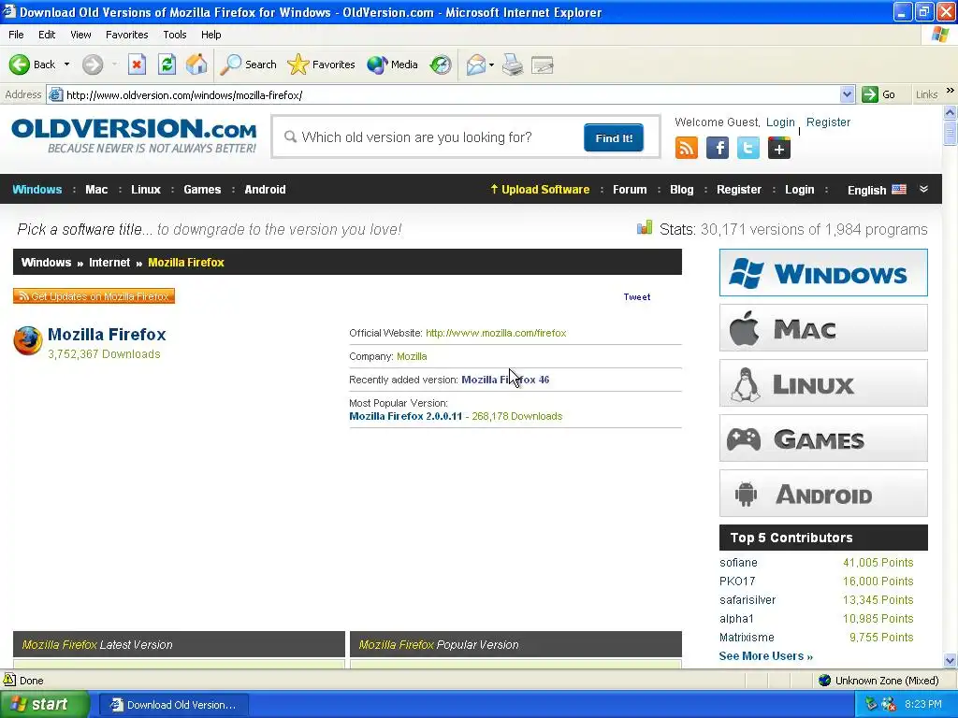This screenshot has width=958, height=718.
Task: Open Forum from nav bar
Action: click(x=630, y=189)
